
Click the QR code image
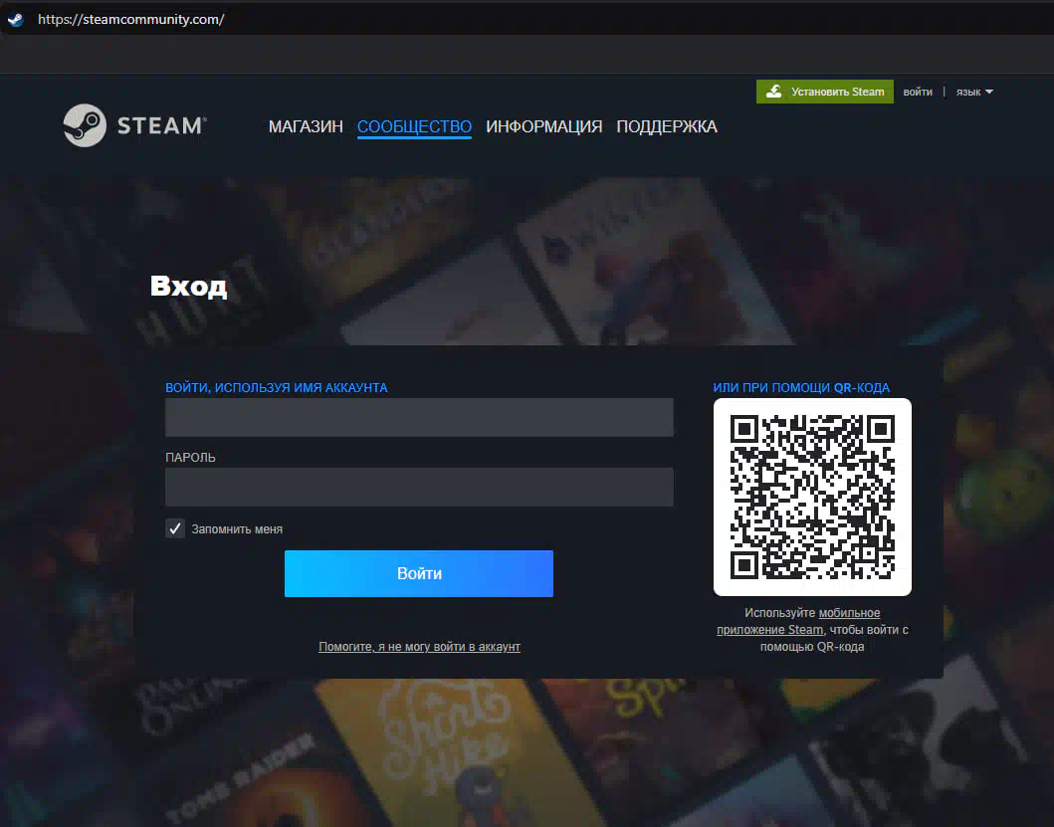click(812, 497)
